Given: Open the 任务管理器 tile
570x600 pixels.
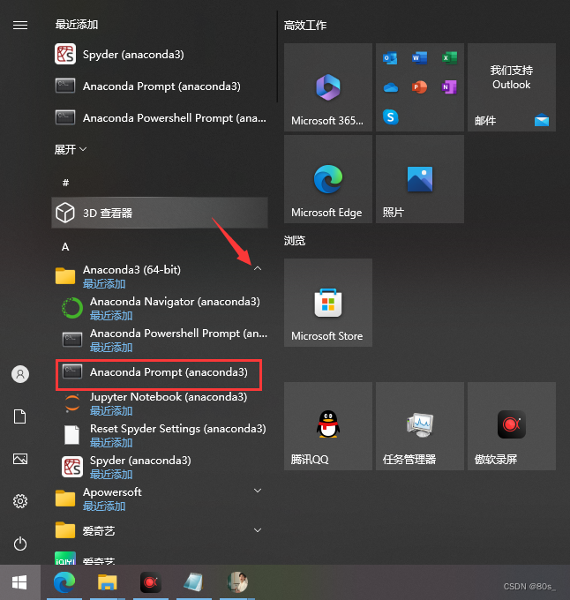Looking at the screenshot, I should pos(420,426).
